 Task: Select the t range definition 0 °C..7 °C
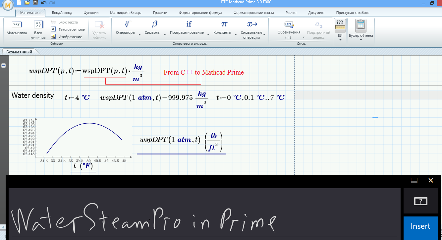pos(250,97)
